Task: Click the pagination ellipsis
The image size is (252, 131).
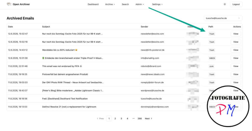Action: (133, 118)
